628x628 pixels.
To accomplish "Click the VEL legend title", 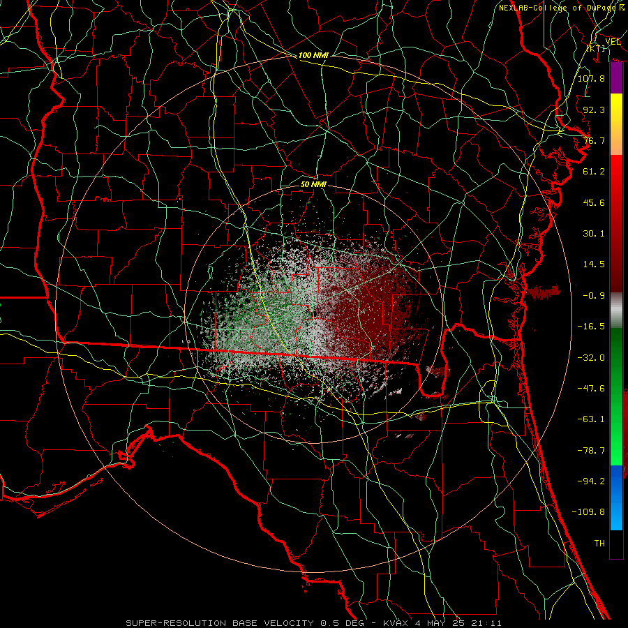I will click(x=613, y=42).
